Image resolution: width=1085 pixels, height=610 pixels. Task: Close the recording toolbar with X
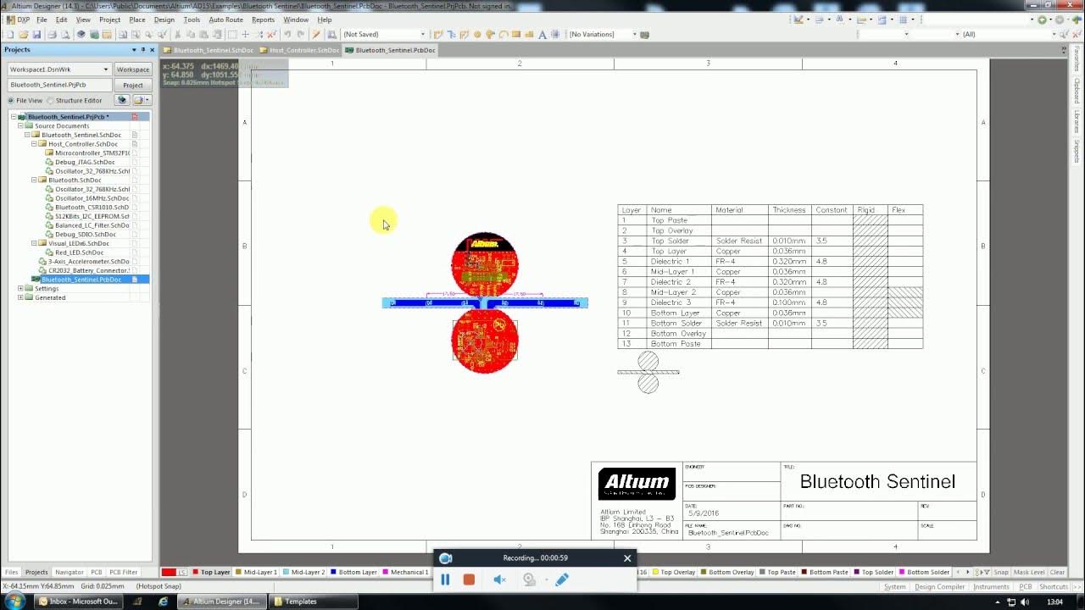[627, 558]
